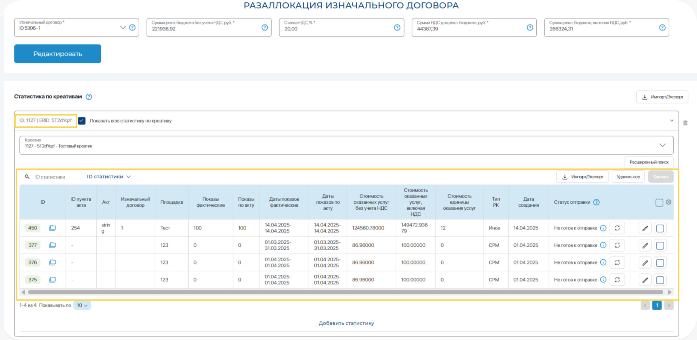Click the Редактировать button

point(58,54)
